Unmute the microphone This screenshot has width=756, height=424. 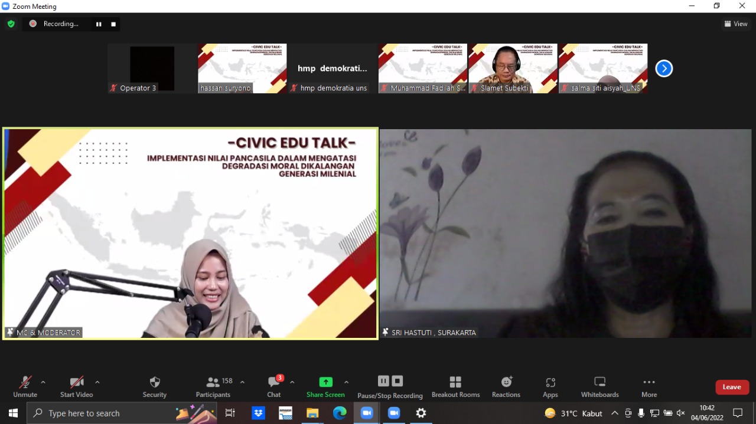click(x=25, y=386)
